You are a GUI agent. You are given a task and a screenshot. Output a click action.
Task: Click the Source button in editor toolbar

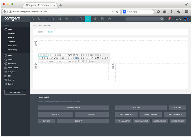click(92, 61)
